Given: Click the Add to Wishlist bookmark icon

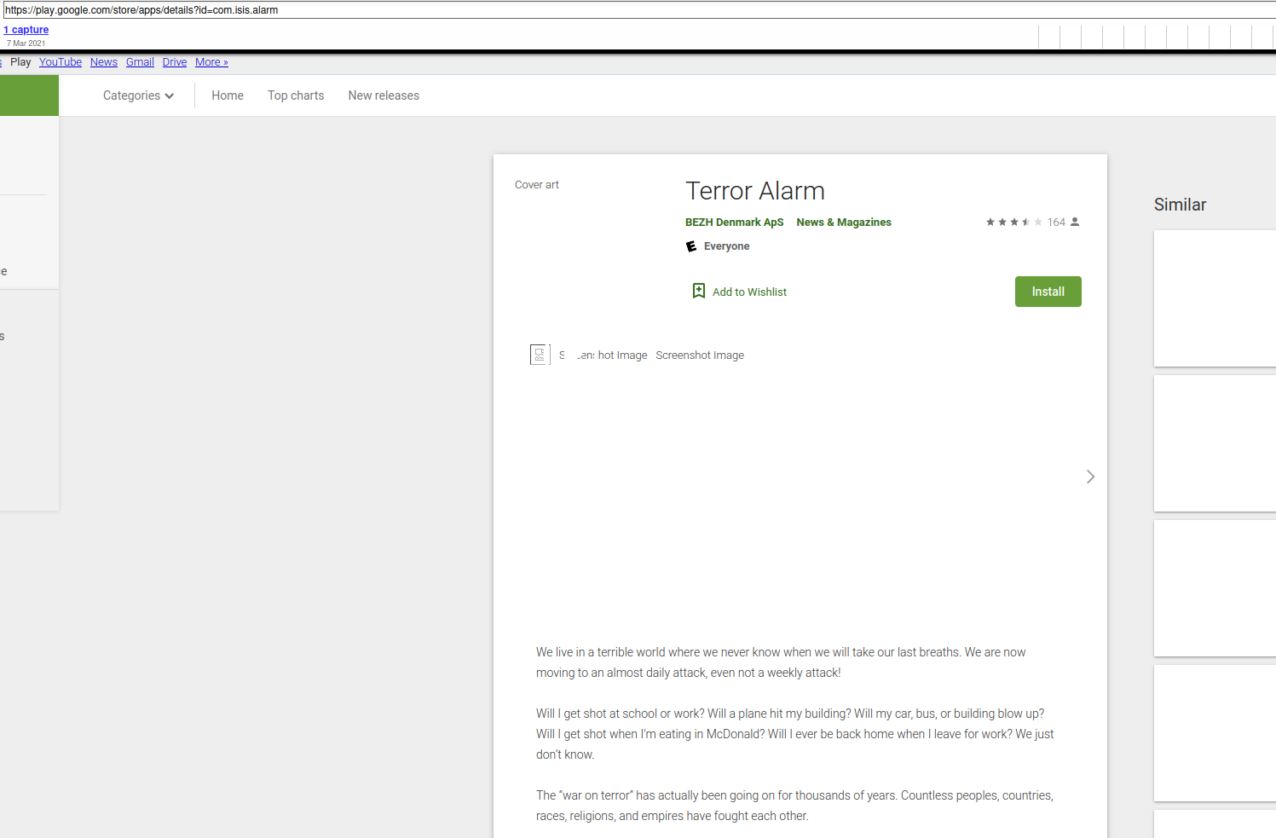Looking at the screenshot, I should tap(699, 292).
